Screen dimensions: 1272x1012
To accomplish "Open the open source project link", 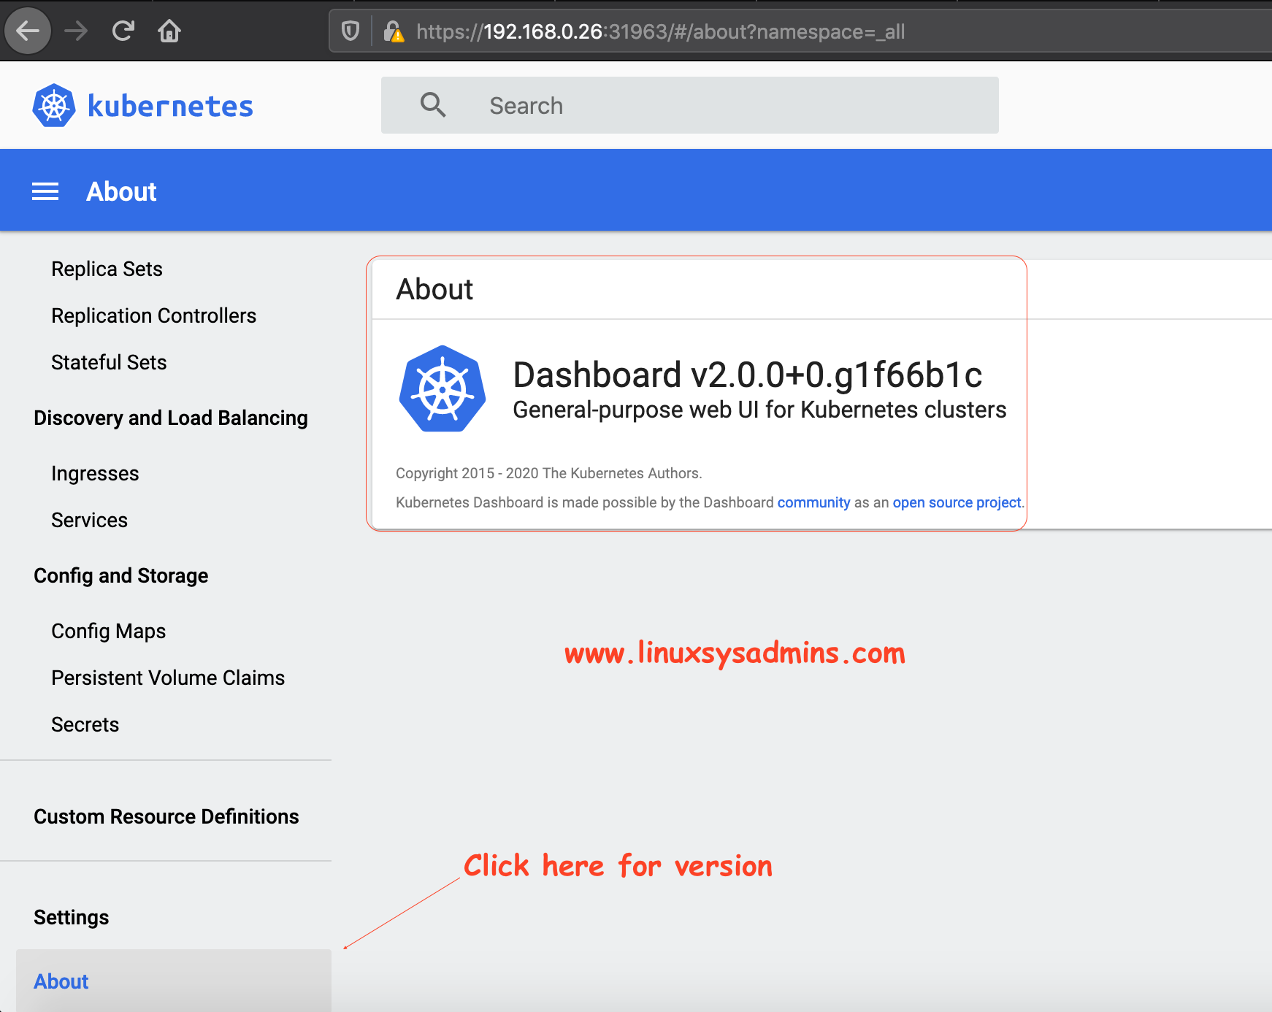I will [x=957, y=502].
